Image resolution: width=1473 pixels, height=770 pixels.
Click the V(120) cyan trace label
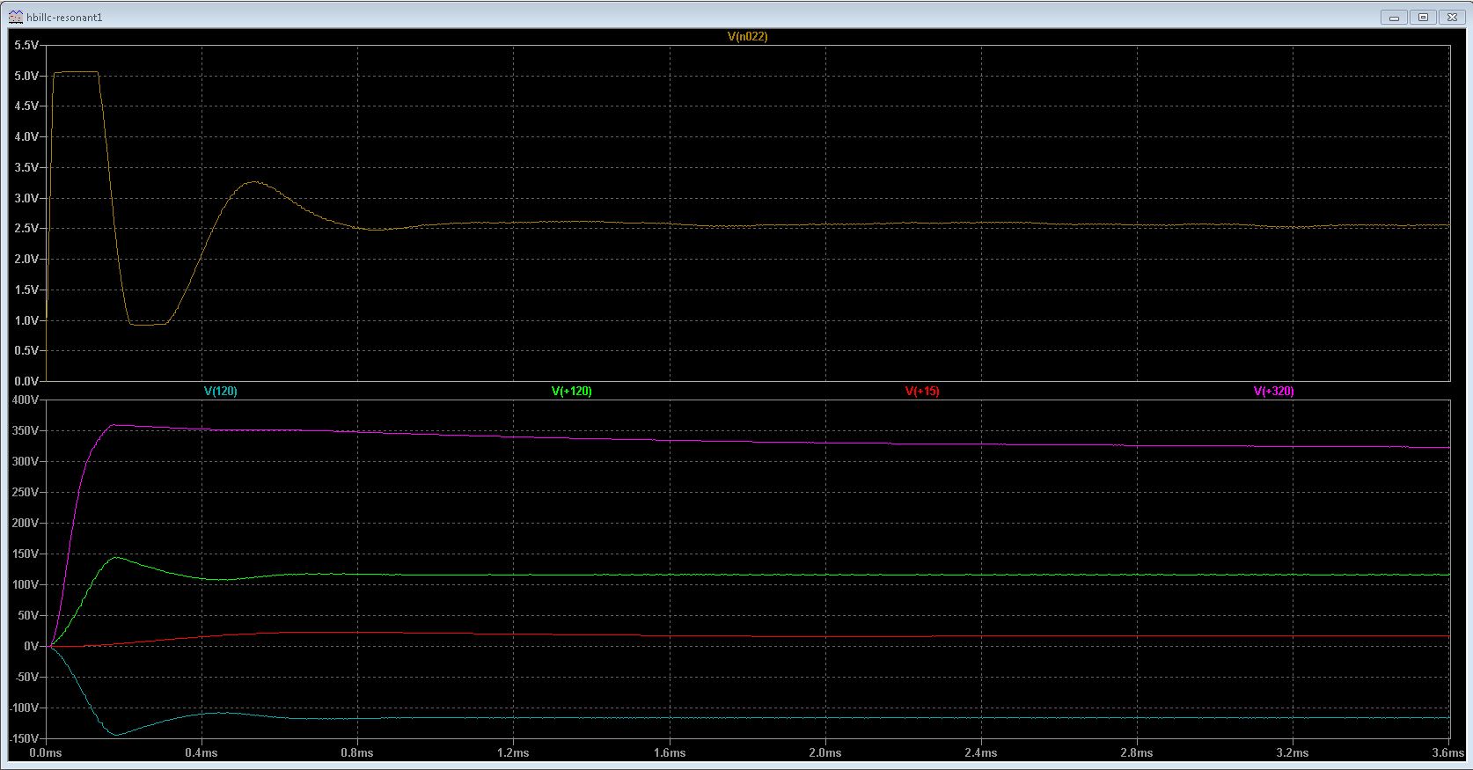220,391
